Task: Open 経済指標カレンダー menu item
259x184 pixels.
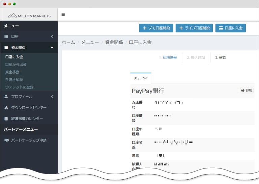Action: point(29,119)
